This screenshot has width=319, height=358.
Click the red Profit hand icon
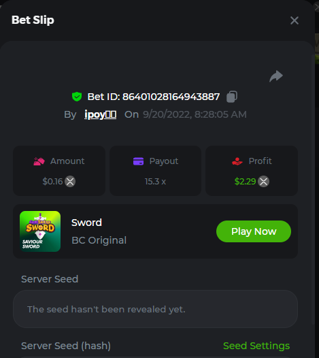click(x=237, y=161)
